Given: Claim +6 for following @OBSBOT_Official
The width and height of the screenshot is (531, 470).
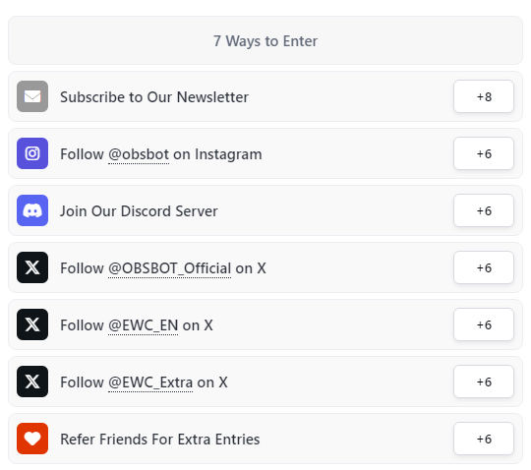Looking at the screenshot, I should point(484,267).
